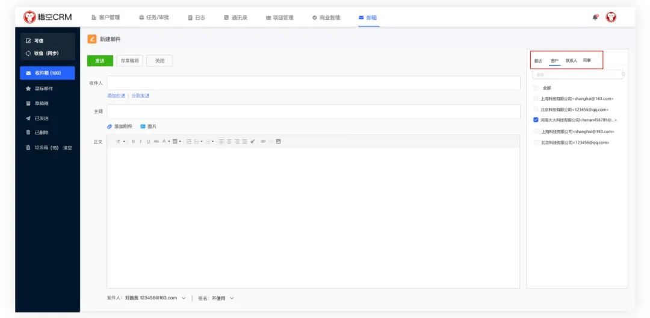Viewport: 650px width, 318px height.
Task: Open the ordered list style dropdown
Action: click(x=202, y=142)
